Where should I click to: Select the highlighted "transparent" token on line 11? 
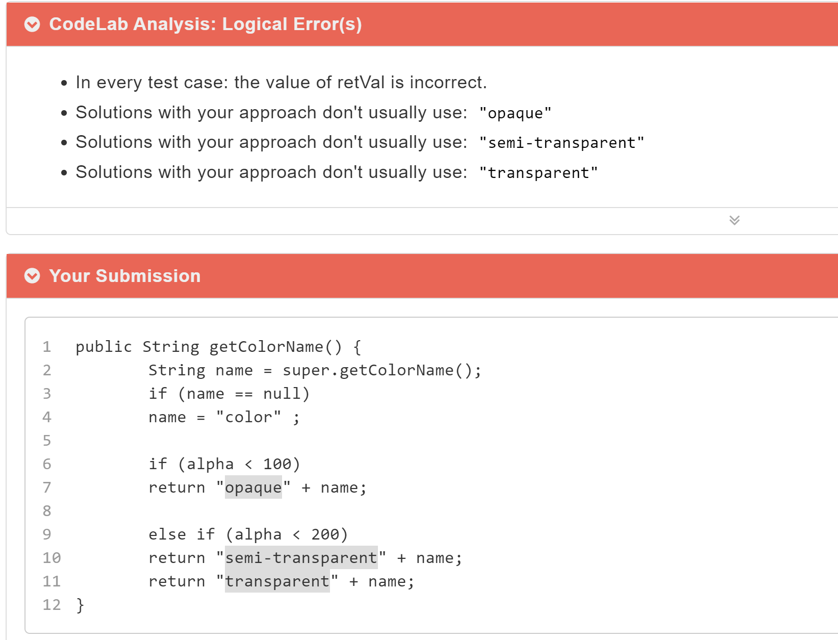tap(277, 581)
